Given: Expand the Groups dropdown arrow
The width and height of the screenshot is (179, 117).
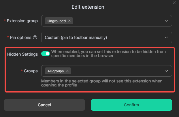Looking at the screenshot, I should 166,71.
